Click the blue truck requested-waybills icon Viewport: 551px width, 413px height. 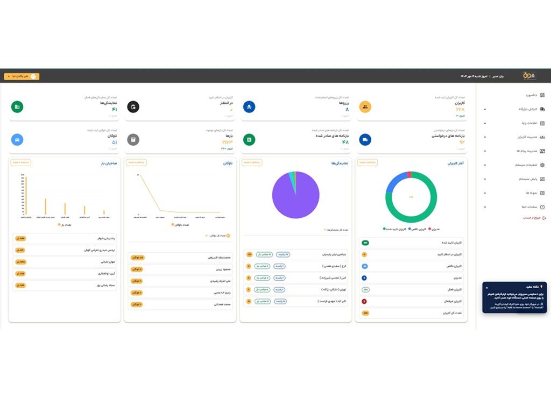tap(365, 140)
